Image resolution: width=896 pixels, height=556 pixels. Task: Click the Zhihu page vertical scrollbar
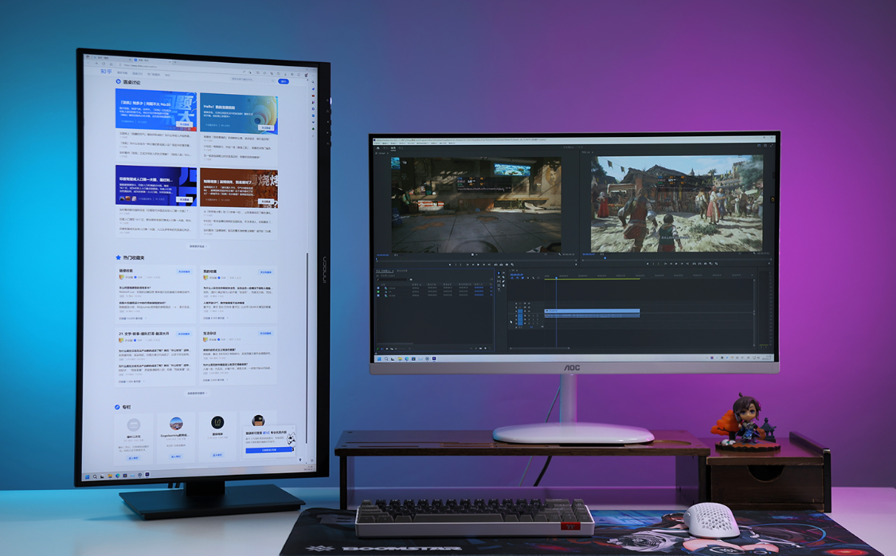(x=307, y=347)
